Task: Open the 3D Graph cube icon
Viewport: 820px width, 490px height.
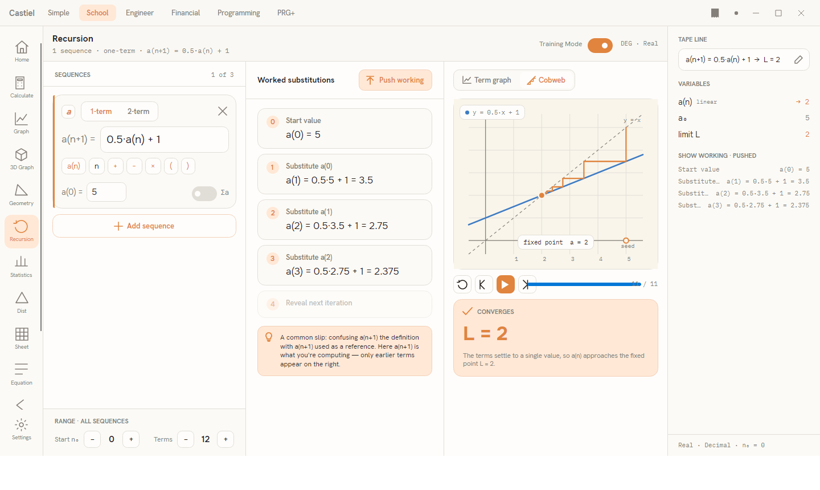Action: click(22, 159)
